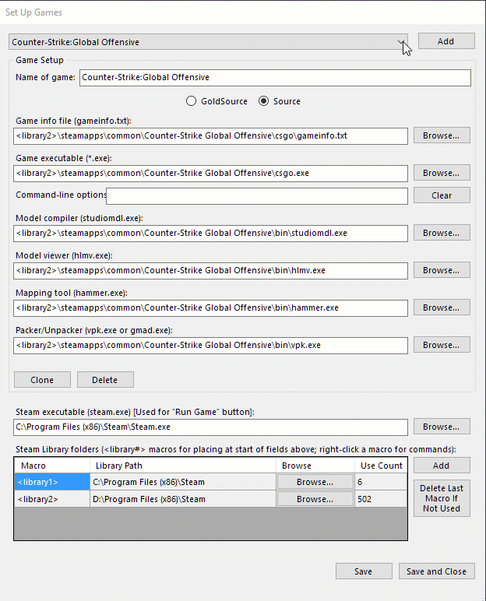Screen dimensions: 486x601
Task: Clear the command-line options
Action: coord(441,195)
